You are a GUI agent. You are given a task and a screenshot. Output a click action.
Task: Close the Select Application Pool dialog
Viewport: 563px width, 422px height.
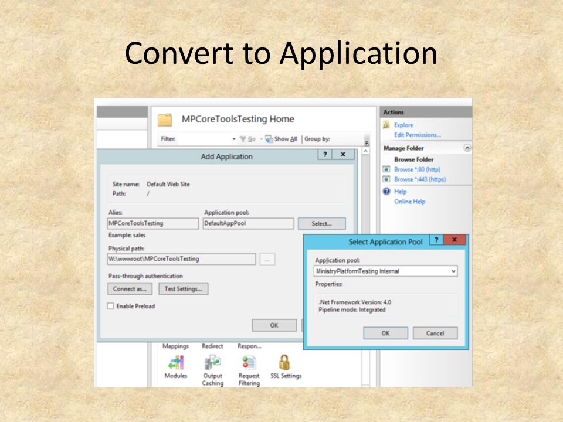[455, 240]
